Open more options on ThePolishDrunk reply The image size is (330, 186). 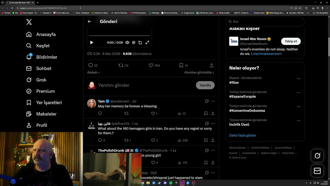[x=213, y=151]
